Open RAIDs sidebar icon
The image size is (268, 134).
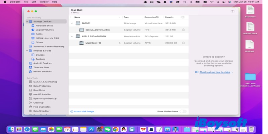click(x=33, y=34)
